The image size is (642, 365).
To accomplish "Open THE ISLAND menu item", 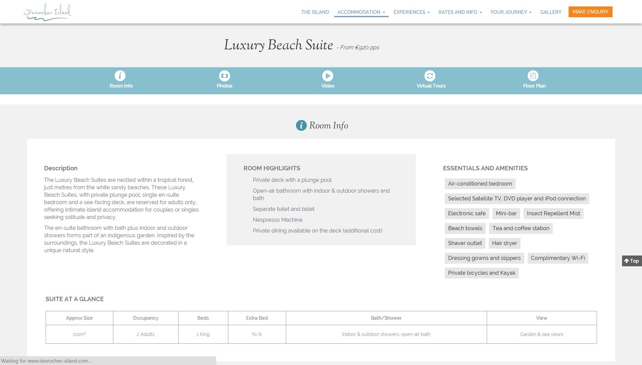I will point(315,12).
